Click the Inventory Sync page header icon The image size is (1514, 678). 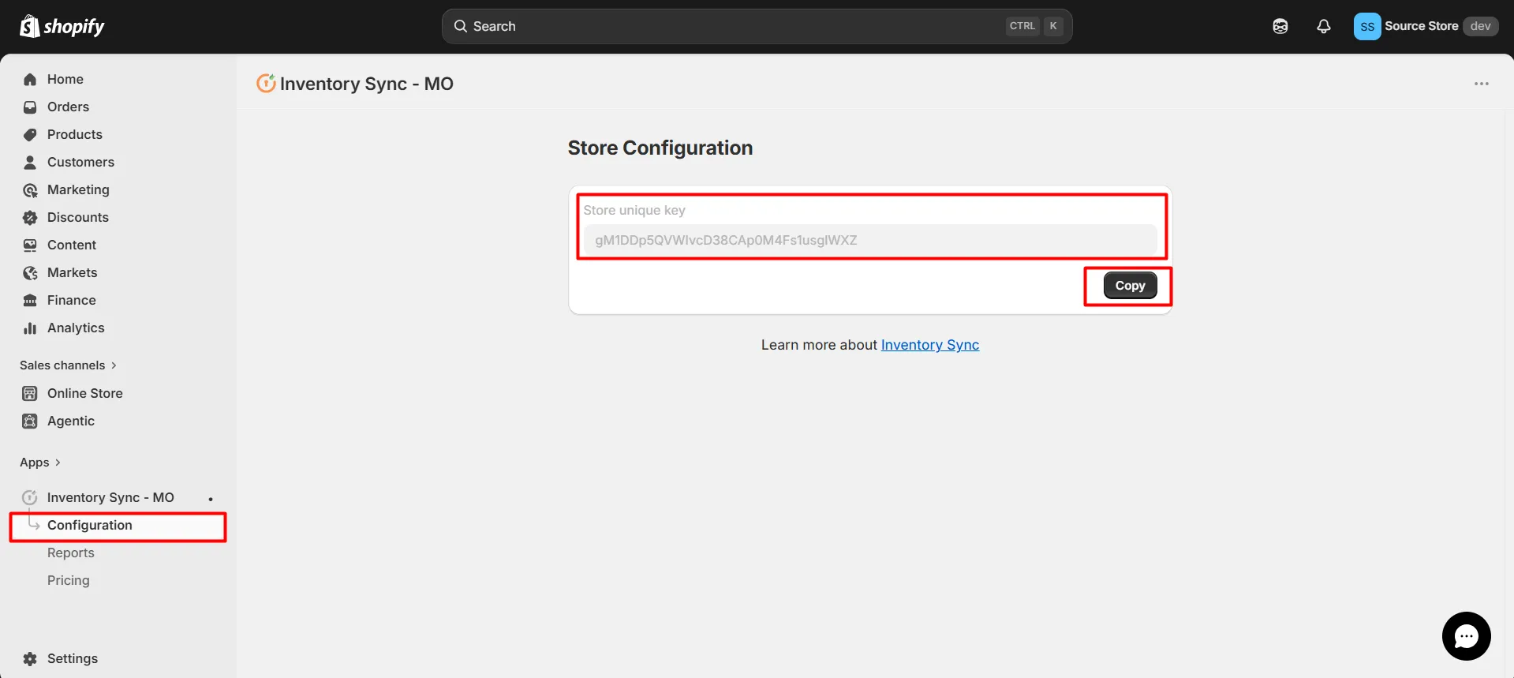[x=266, y=83]
